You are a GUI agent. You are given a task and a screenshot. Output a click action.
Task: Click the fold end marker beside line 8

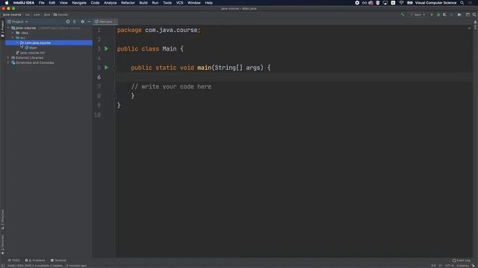115,96
